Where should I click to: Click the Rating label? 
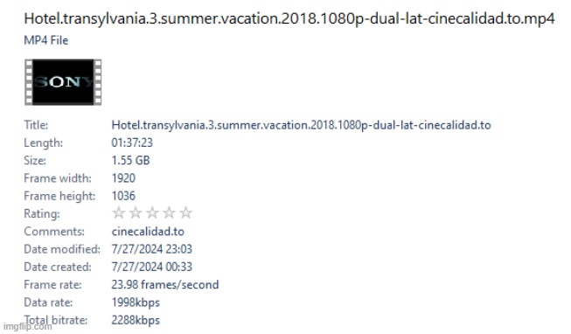point(41,213)
